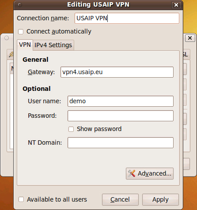Viewport: 197px width, 210px height.
Task: Click the NT Domain input field
Action: [121, 142]
